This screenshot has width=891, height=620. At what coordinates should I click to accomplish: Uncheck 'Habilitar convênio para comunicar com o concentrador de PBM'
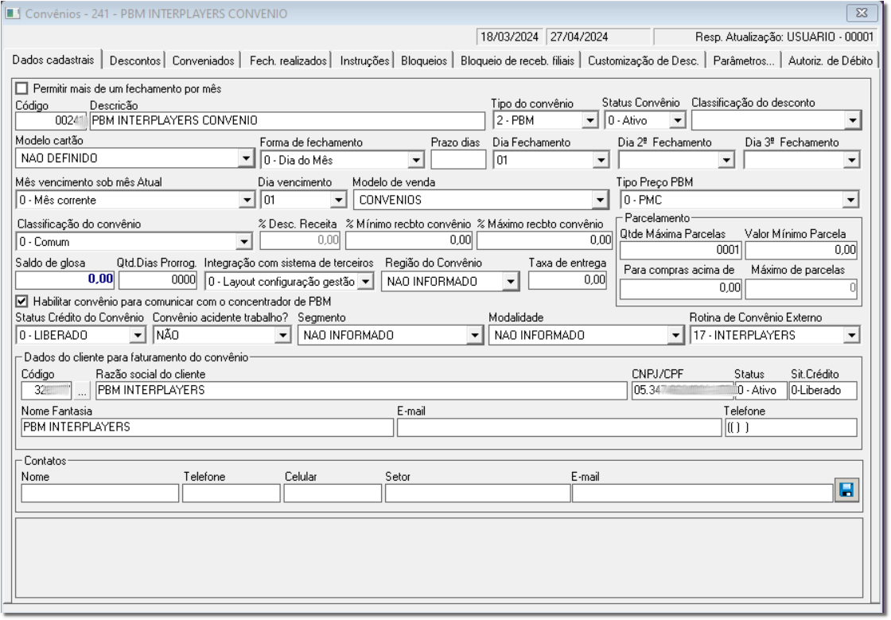[x=21, y=301]
